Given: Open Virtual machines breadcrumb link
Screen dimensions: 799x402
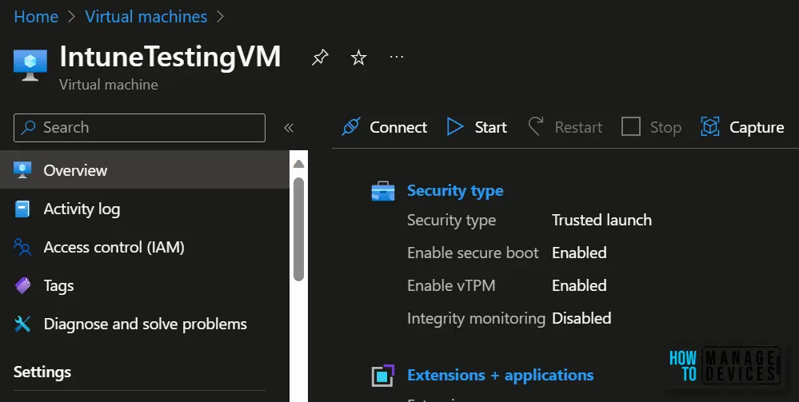Looking at the screenshot, I should click(146, 17).
